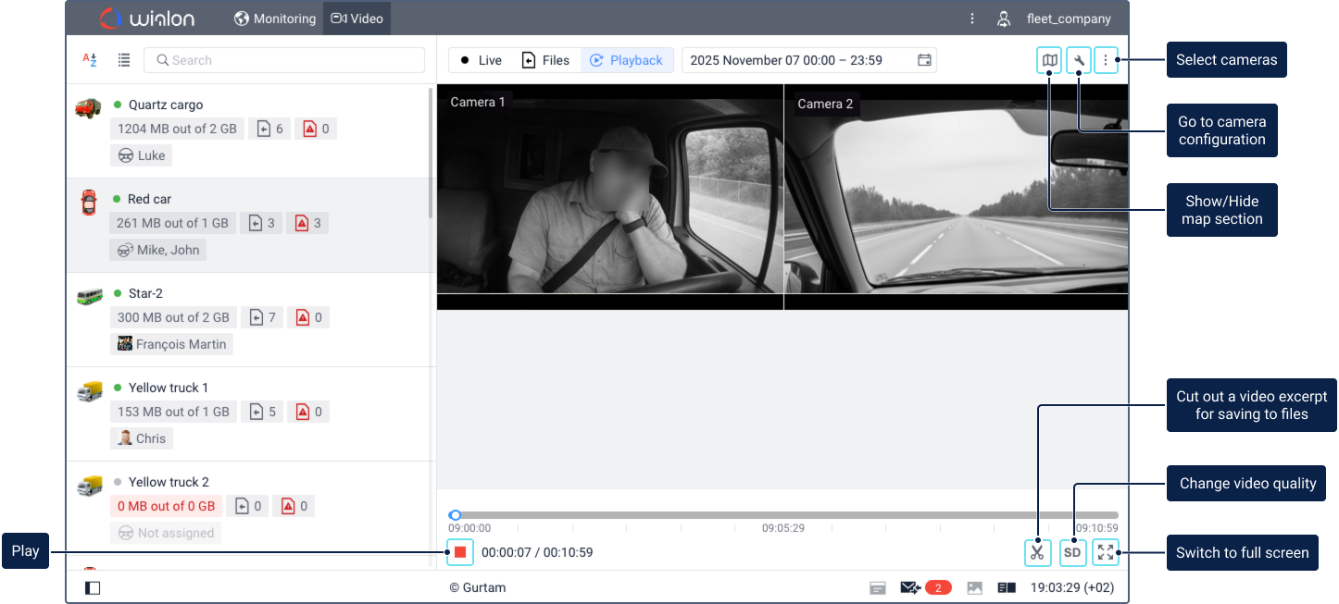Open the Monitoring section
1339x604 pixels.
(275, 18)
